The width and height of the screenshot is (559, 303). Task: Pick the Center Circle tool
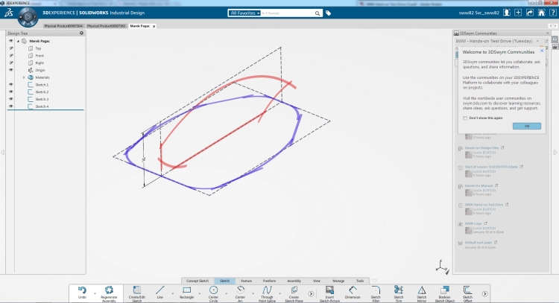tap(213, 291)
